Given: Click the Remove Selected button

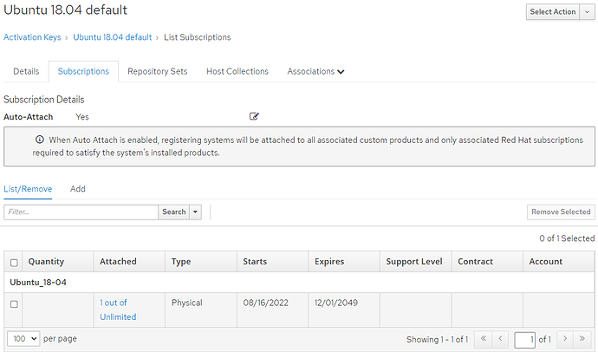Looking at the screenshot, I should point(561,212).
